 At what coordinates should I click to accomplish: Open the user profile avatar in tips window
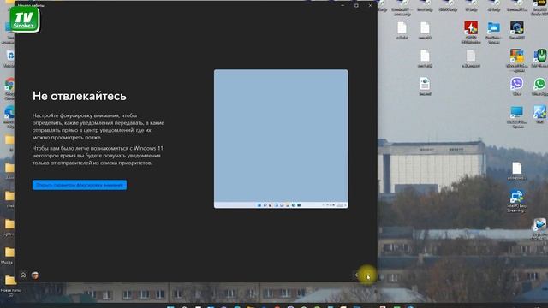click(35, 275)
